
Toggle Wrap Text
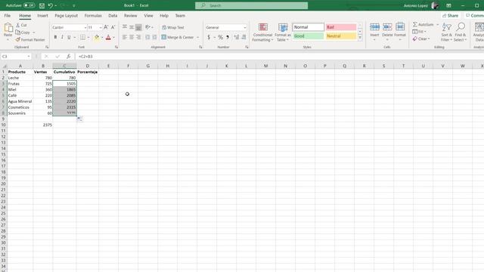click(x=173, y=27)
